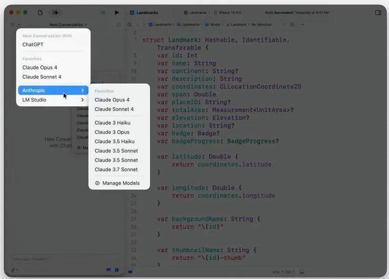The image size is (389, 279).
Task: Click the 'CLLocationCoordinate2D' type in code
Action: 261,86
